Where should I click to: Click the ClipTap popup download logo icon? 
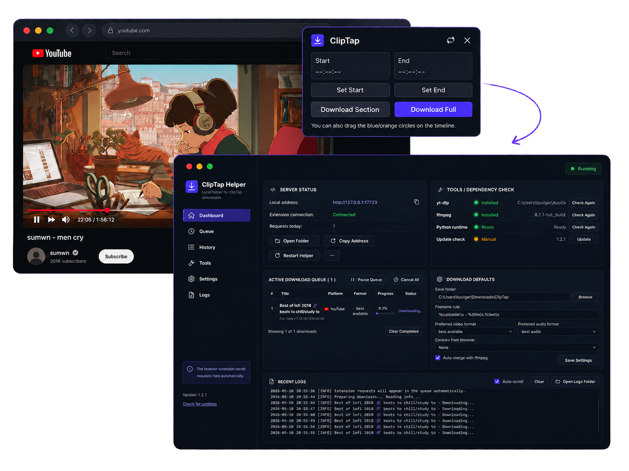[x=318, y=40]
